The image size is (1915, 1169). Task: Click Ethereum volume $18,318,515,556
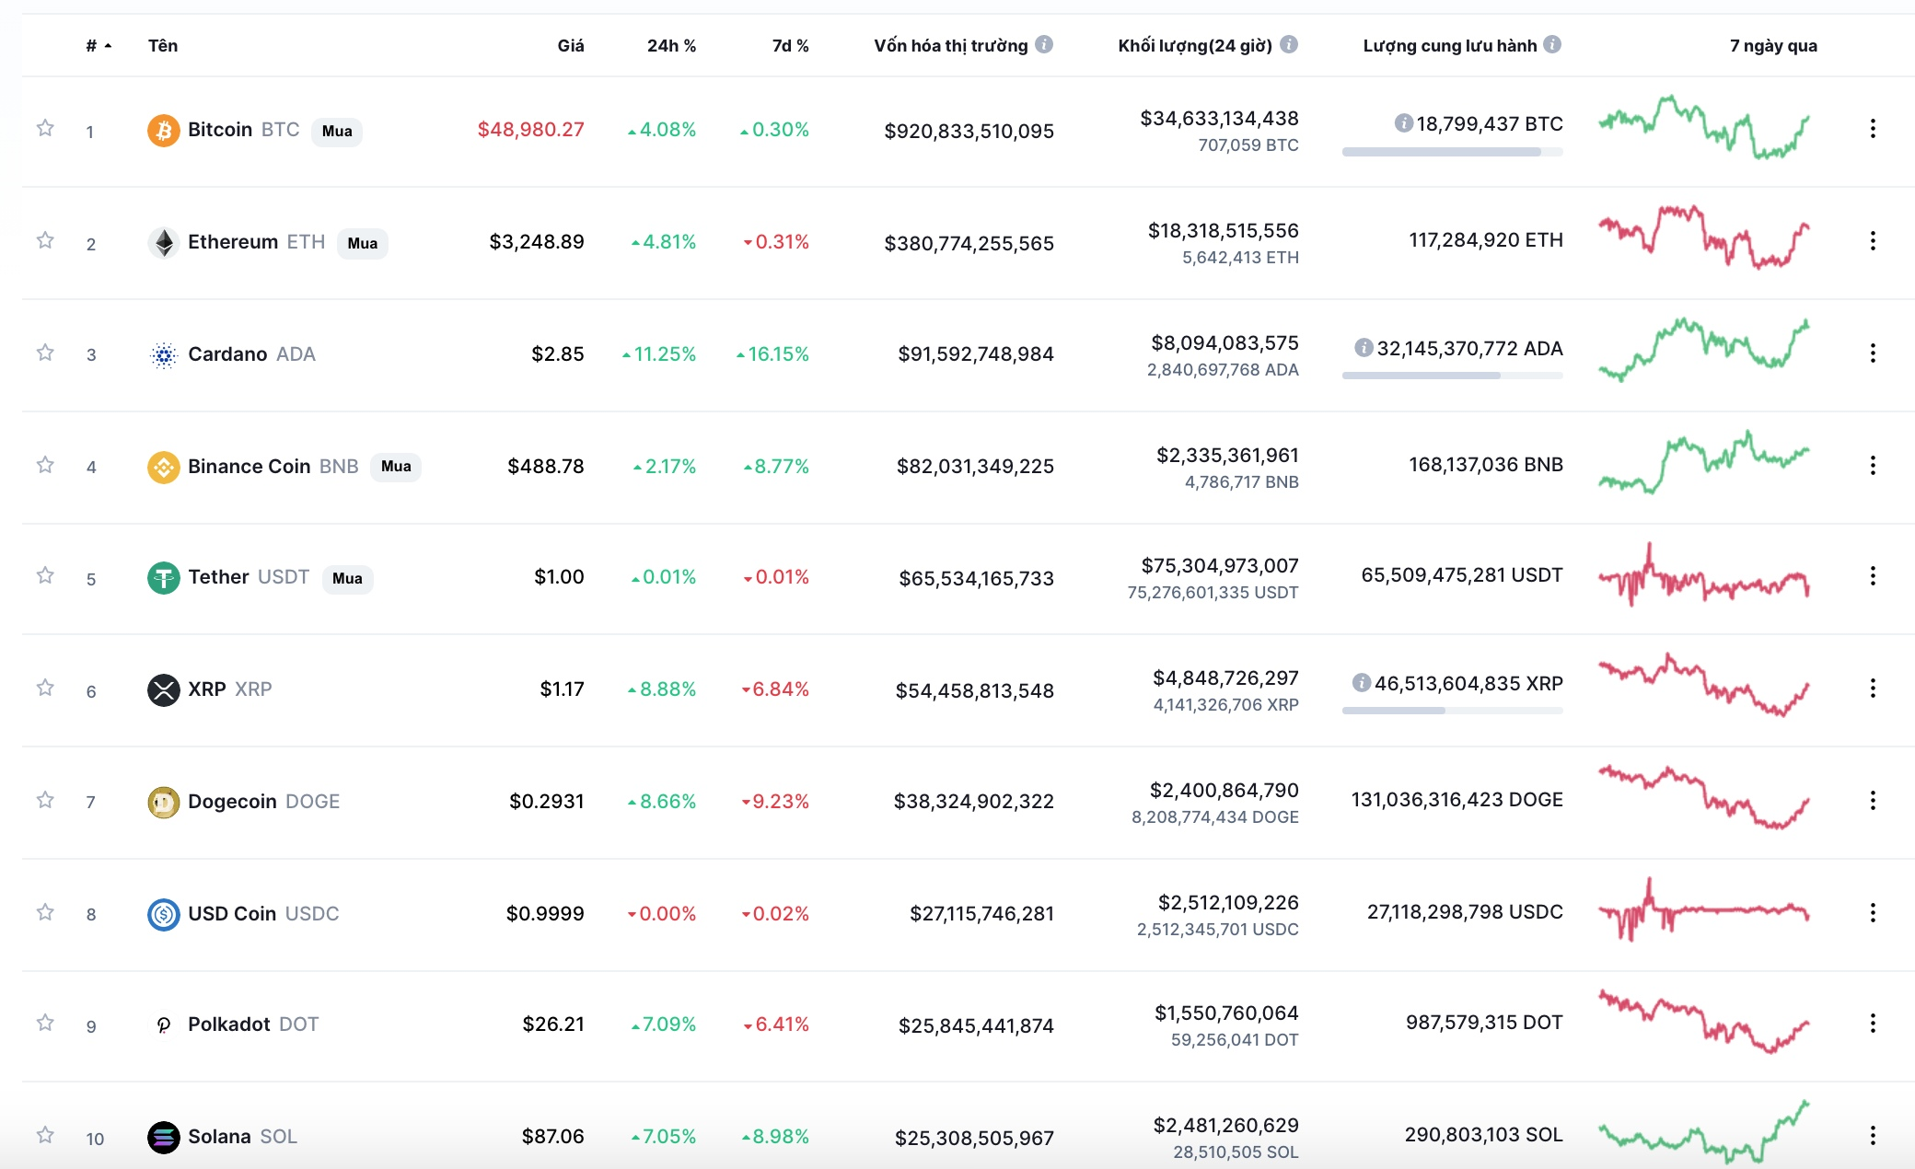click(1223, 230)
